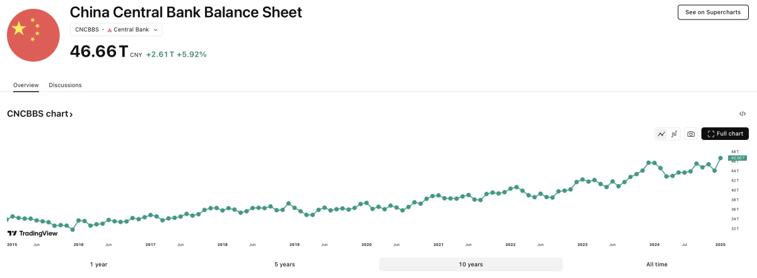Click the See on Supercharts button
The width and height of the screenshot is (757, 278).
point(713,12)
